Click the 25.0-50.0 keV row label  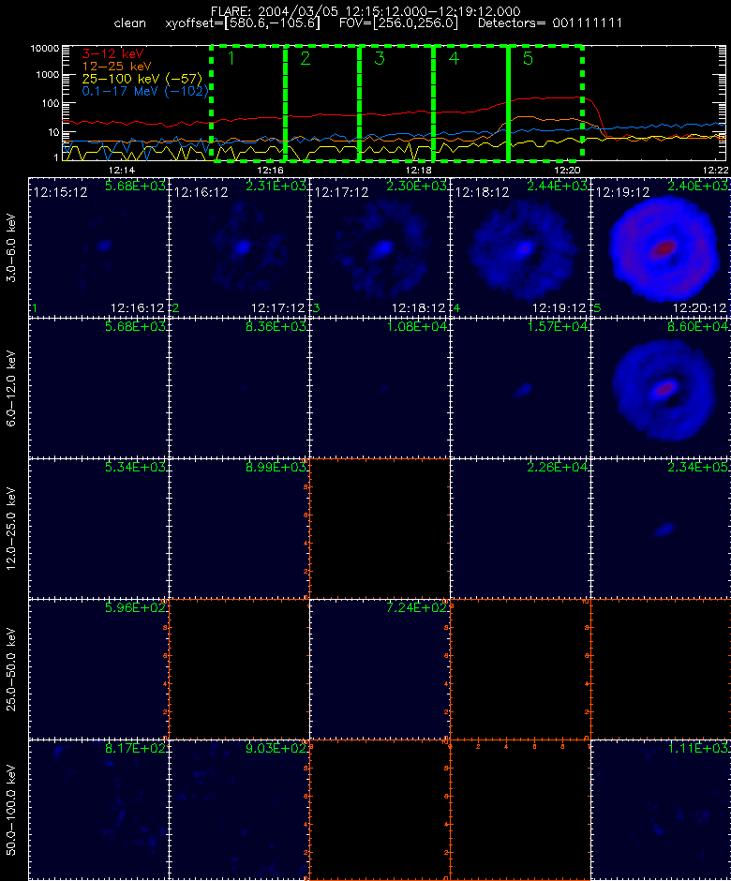click(x=11, y=668)
